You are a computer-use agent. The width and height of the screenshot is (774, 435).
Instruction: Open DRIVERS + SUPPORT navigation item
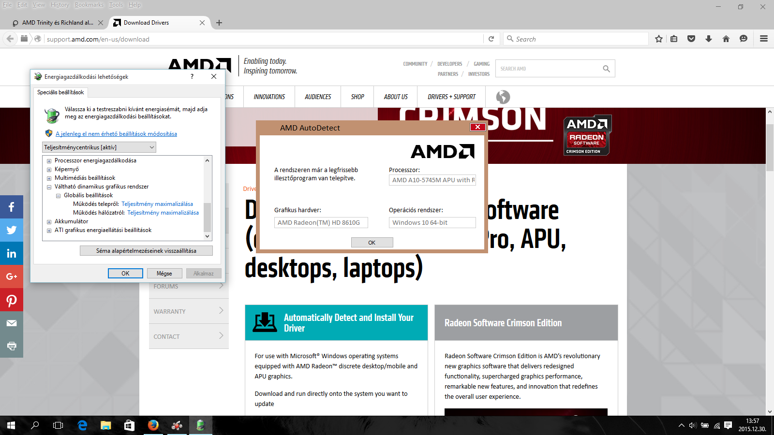(x=451, y=97)
